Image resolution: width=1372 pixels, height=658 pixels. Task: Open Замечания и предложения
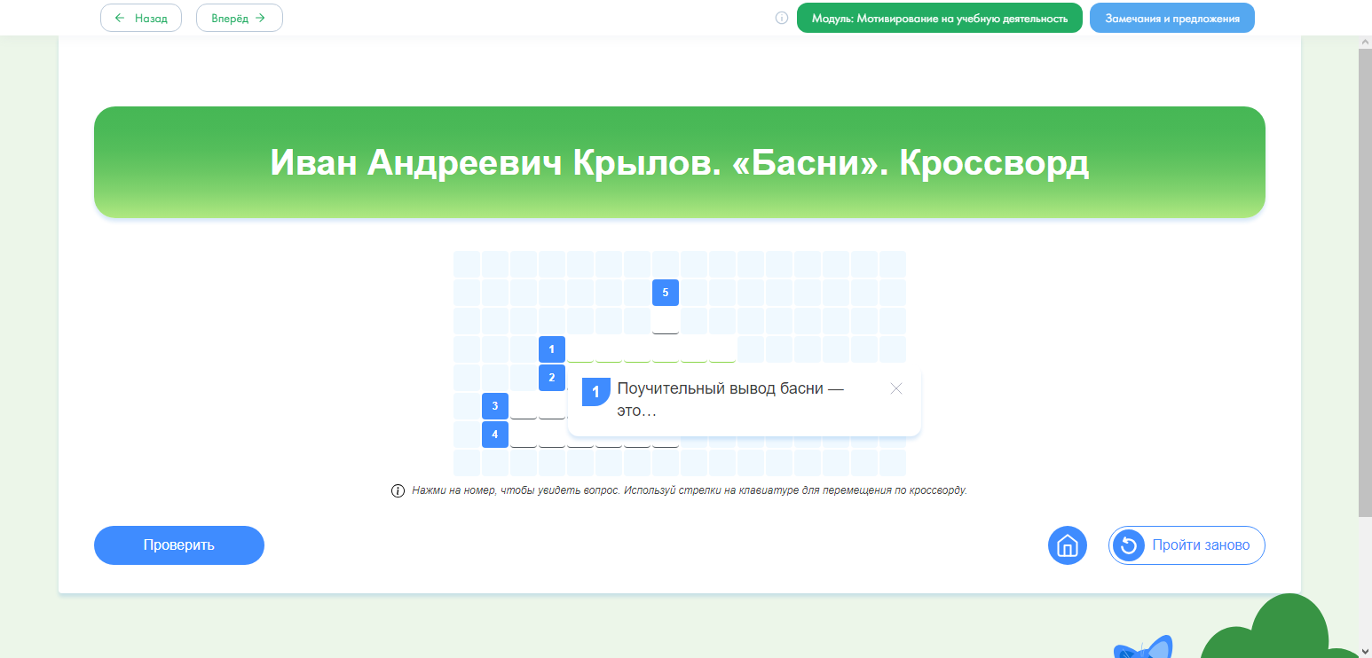[x=1171, y=18]
